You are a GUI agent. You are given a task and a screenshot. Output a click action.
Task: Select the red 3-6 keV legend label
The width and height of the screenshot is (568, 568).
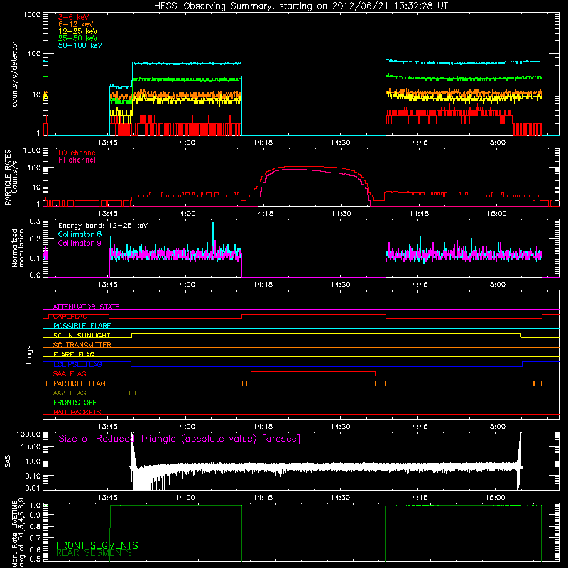click(73, 17)
